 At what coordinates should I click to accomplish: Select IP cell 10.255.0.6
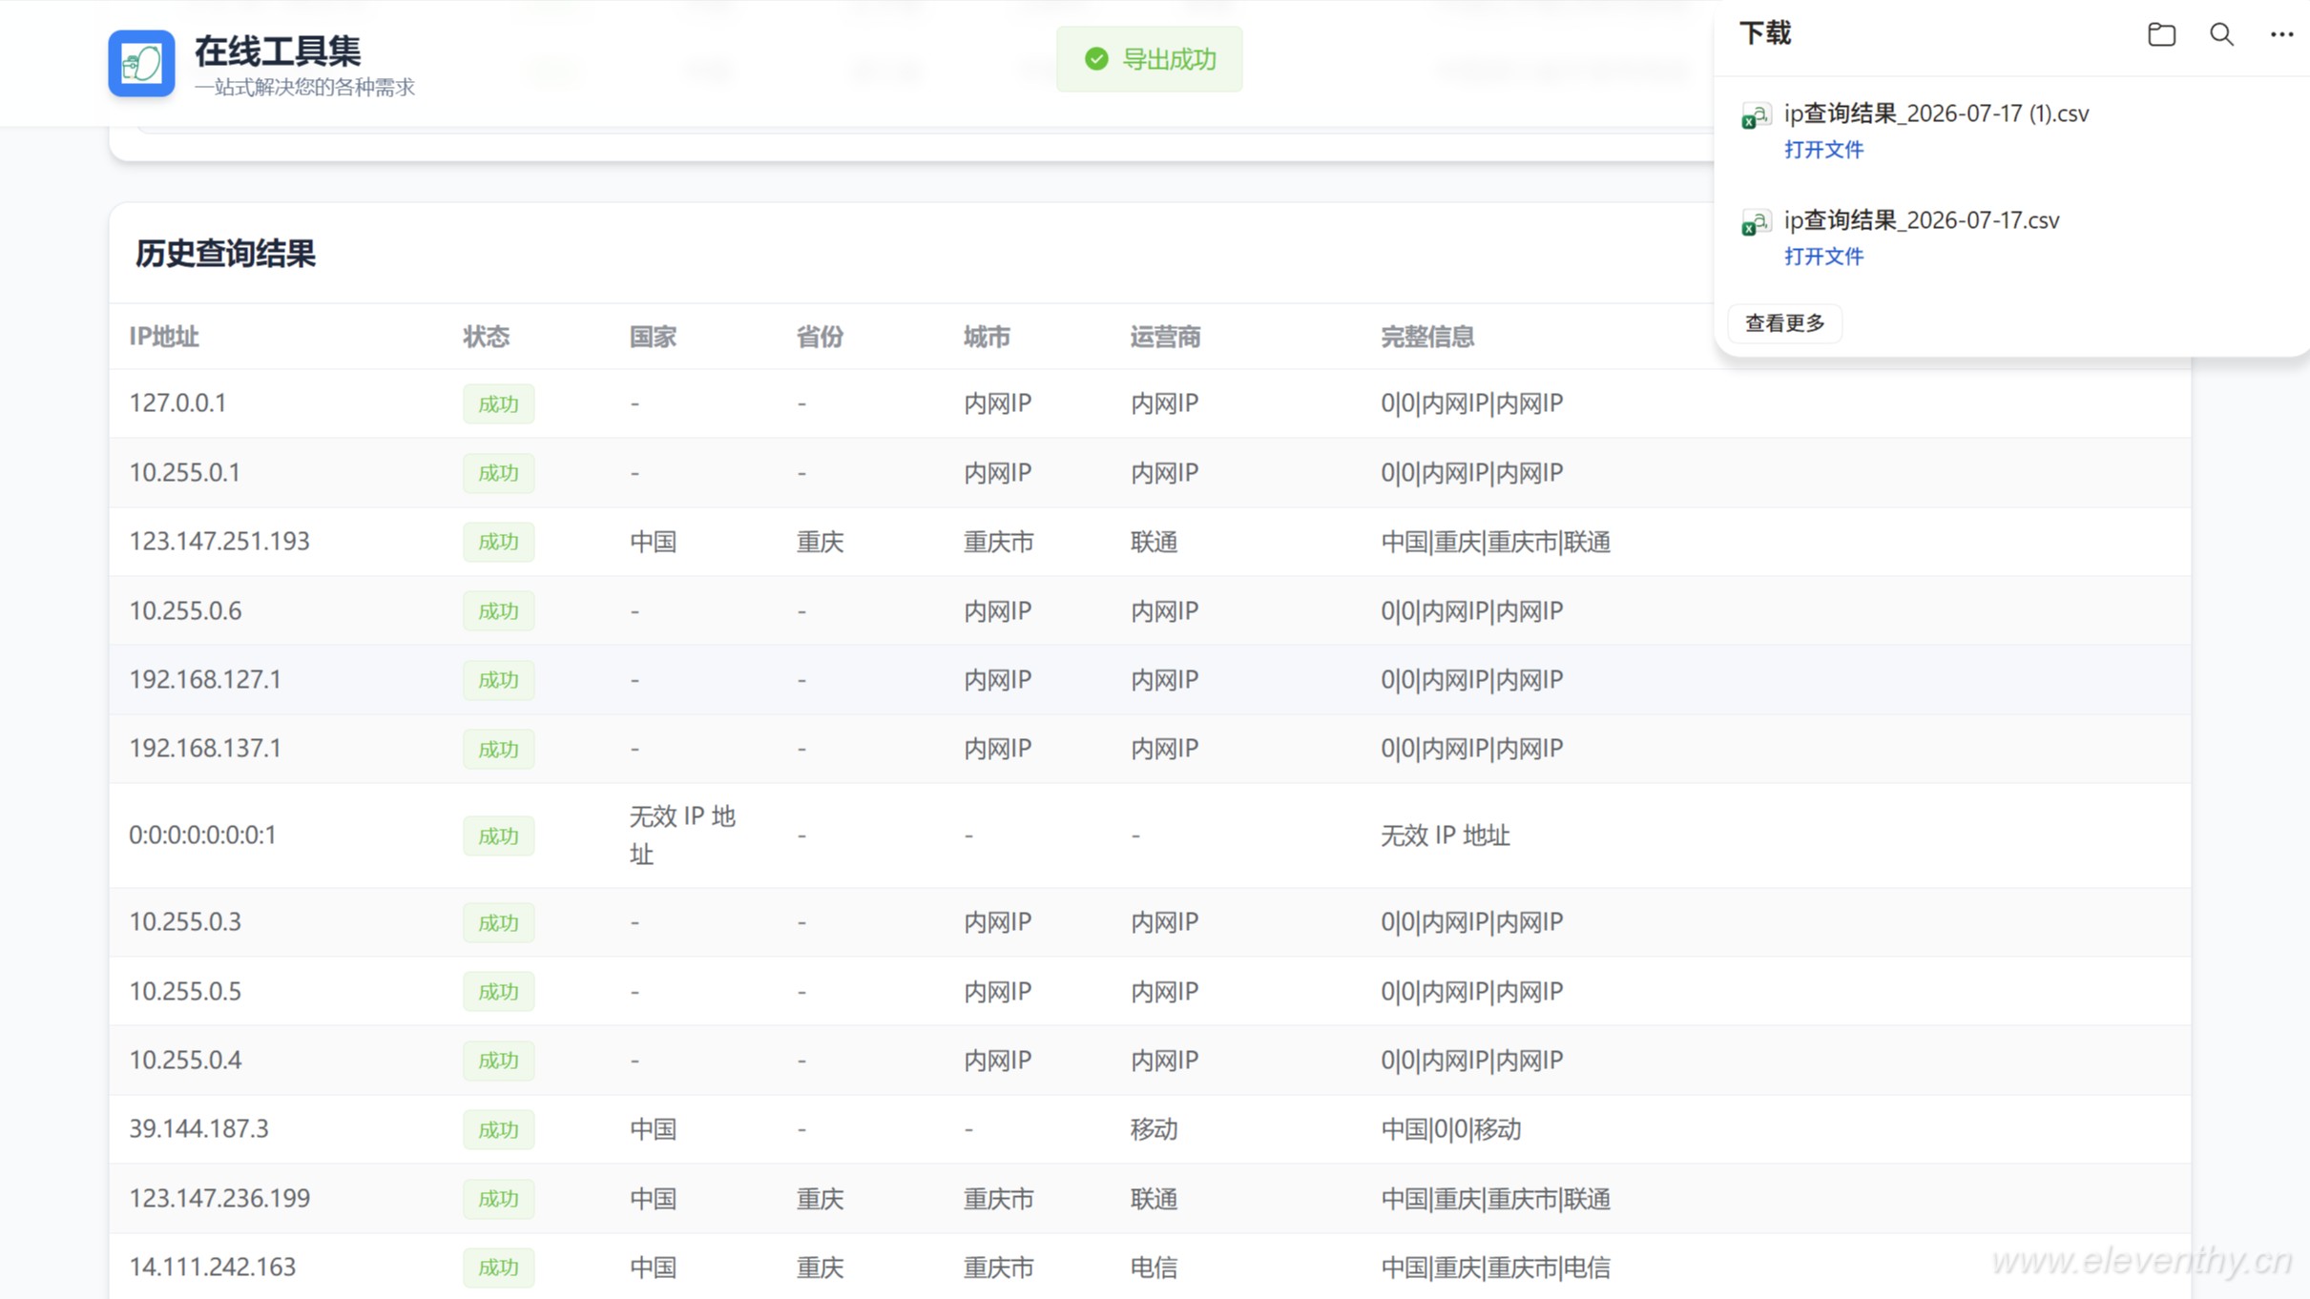coord(185,611)
